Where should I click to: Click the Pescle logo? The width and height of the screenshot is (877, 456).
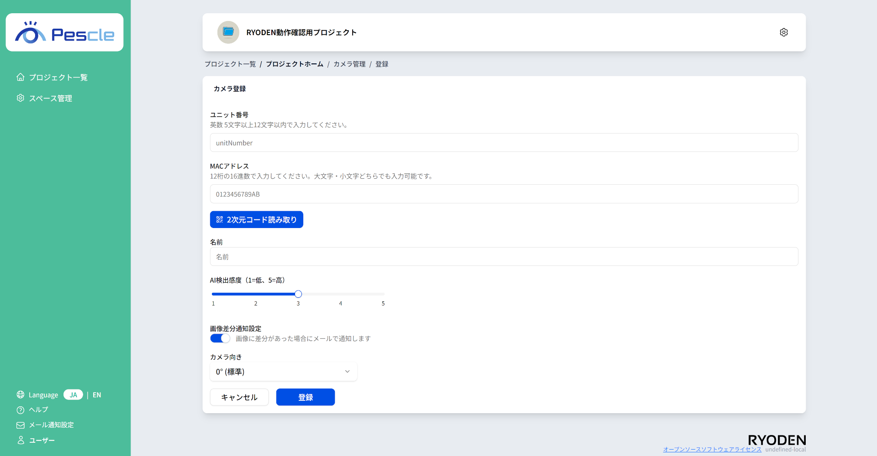(64, 32)
